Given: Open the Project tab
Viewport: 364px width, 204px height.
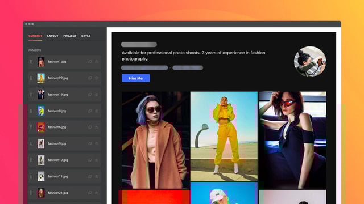Looking at the screenshot, I should [70, 36].
